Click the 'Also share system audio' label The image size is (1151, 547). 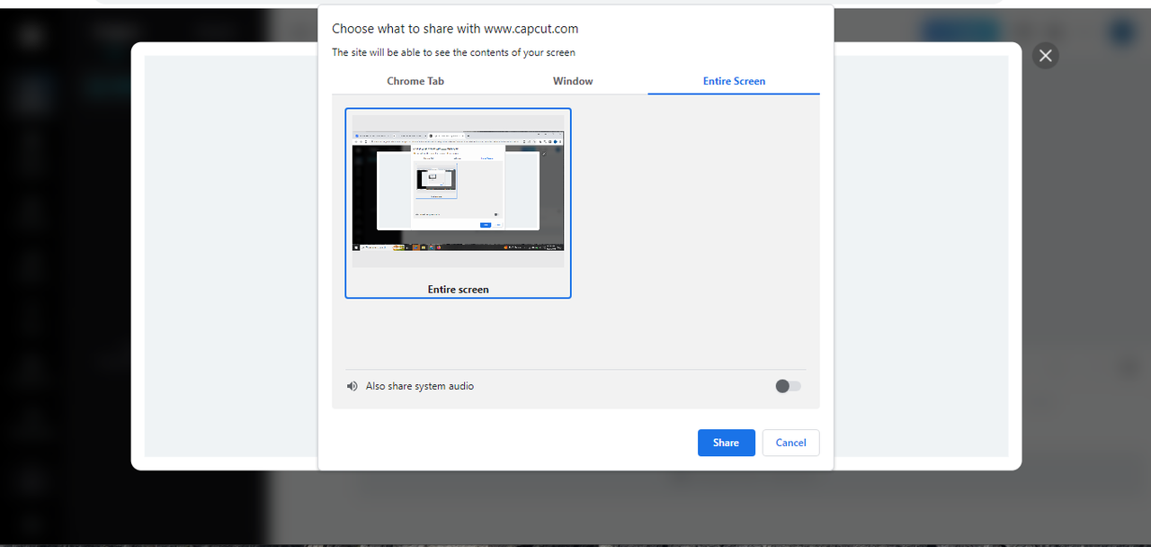click(419, 386)
